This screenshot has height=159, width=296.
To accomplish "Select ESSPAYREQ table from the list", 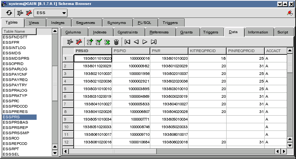I will pos(15,79).
